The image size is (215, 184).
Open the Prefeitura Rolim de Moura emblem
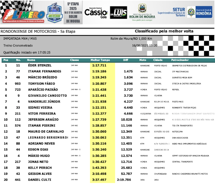coord(142,13)
